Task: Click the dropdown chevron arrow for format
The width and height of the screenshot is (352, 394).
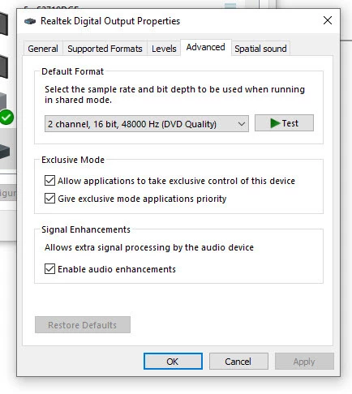Action: pos(242,124)
